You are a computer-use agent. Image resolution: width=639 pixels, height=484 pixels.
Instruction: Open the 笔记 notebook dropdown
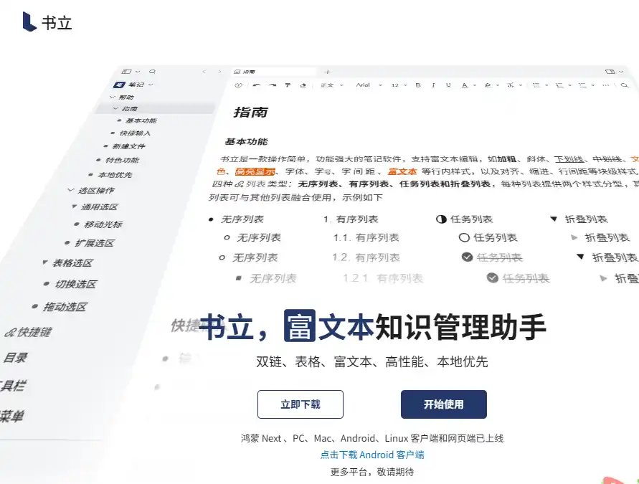(x=151, y=85)
